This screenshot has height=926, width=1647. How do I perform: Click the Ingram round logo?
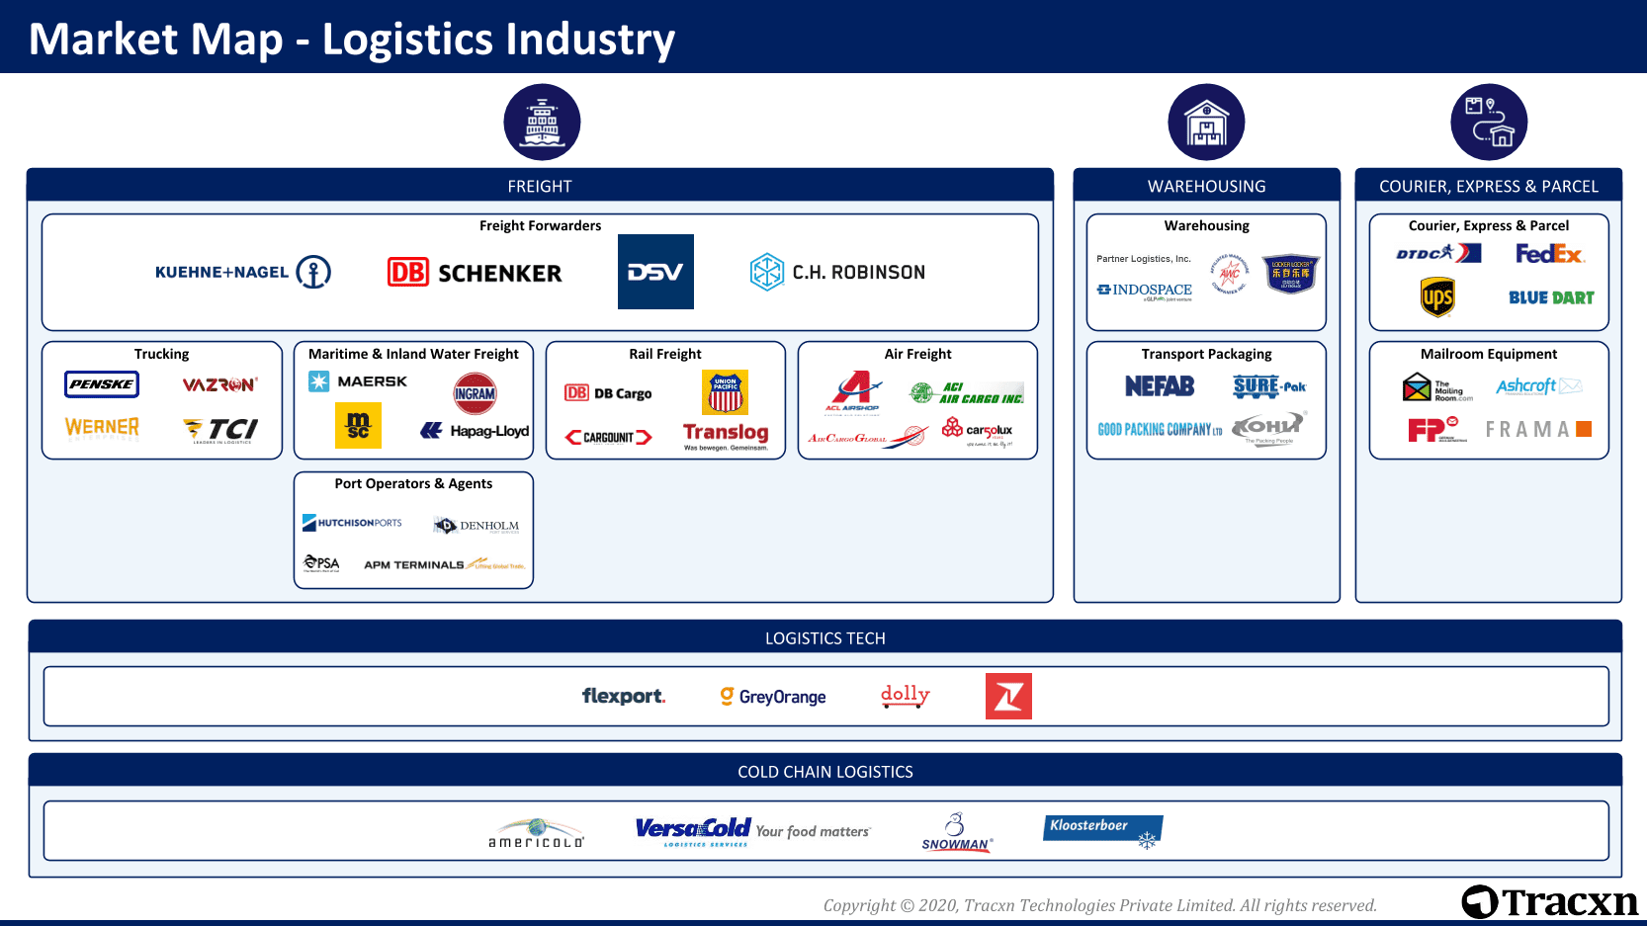coord(475,393)
